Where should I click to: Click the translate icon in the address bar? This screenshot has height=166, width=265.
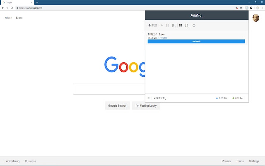coord(236,8)
